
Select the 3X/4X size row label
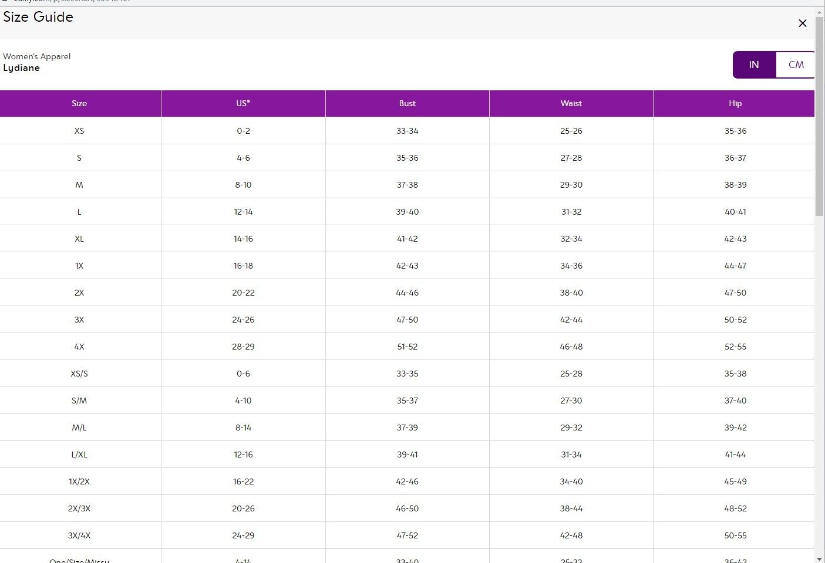tap(79, 535)
